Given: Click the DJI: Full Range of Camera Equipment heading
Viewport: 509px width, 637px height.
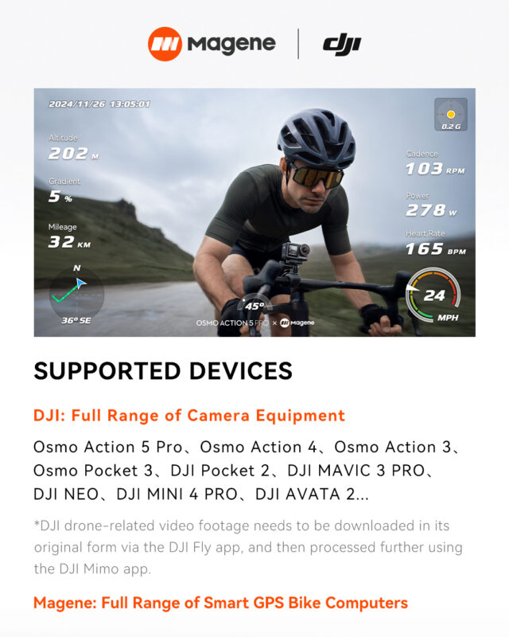Looking at the screenshot, I should 189,416.
